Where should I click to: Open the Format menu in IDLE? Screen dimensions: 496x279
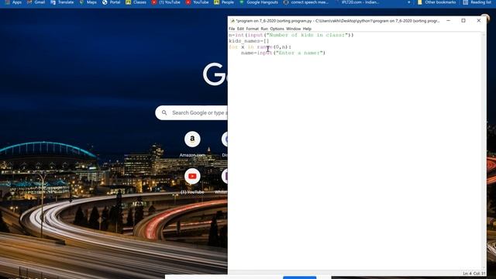coord(252,29)
